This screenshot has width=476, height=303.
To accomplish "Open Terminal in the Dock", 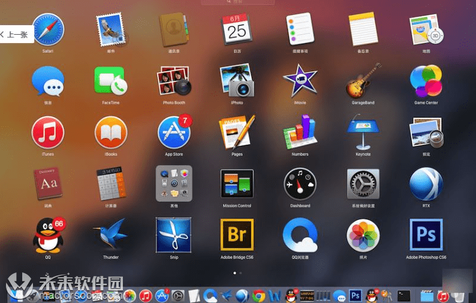I will tap(404, 295).
